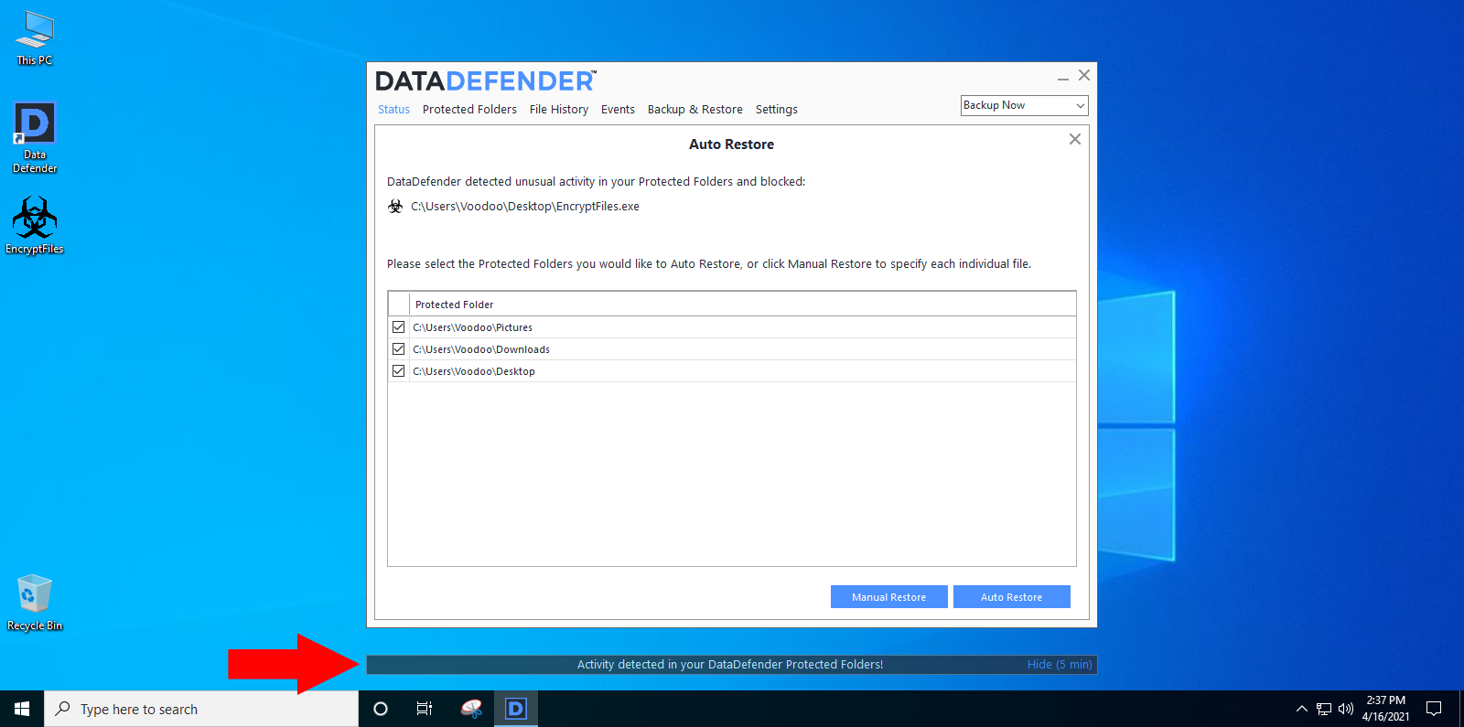The image size is (1464, 727).
Task: Open the taskbar clock and date
Action: coord(1385,709)
